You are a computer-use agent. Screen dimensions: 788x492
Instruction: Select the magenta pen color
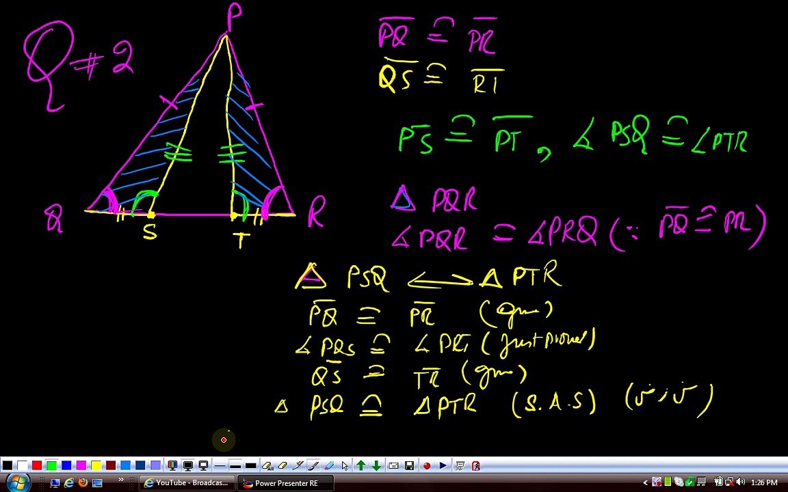pos(81,465)
